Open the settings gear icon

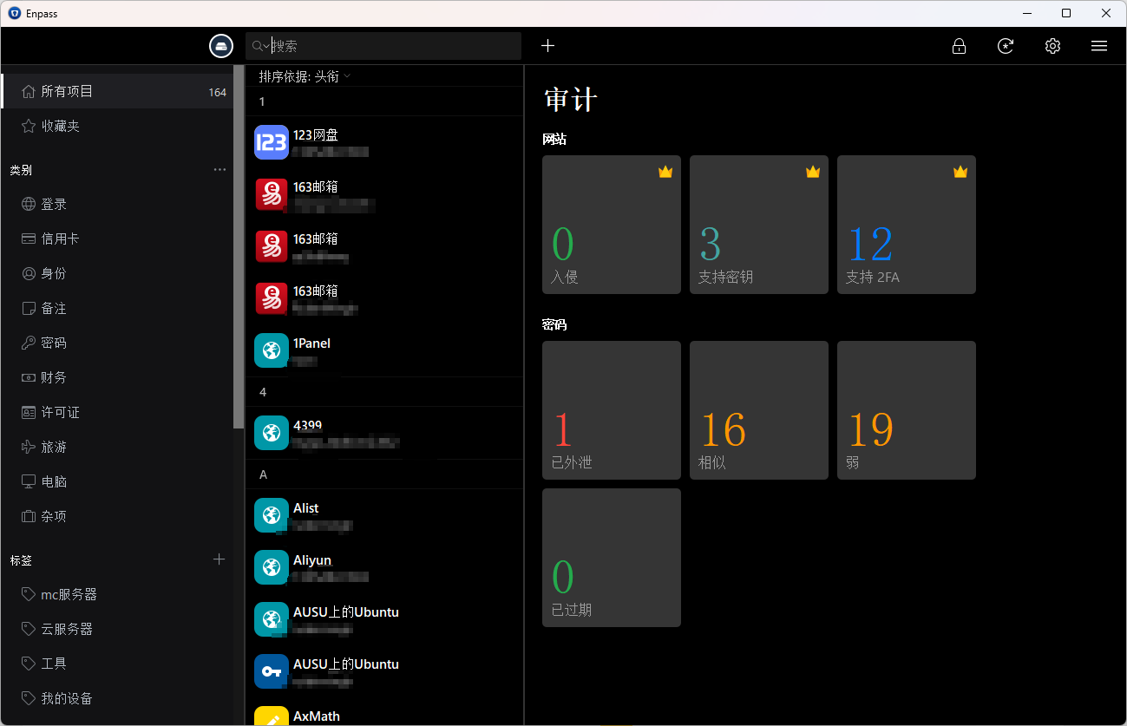point(1052,46)
